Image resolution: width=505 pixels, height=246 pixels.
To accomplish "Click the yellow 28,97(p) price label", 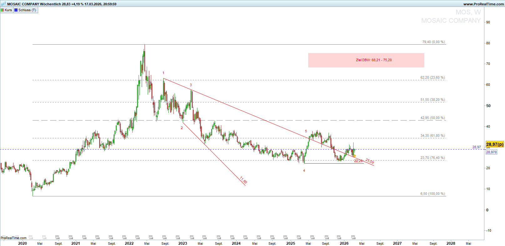I will pyautogui.click(x=495, y=144).
